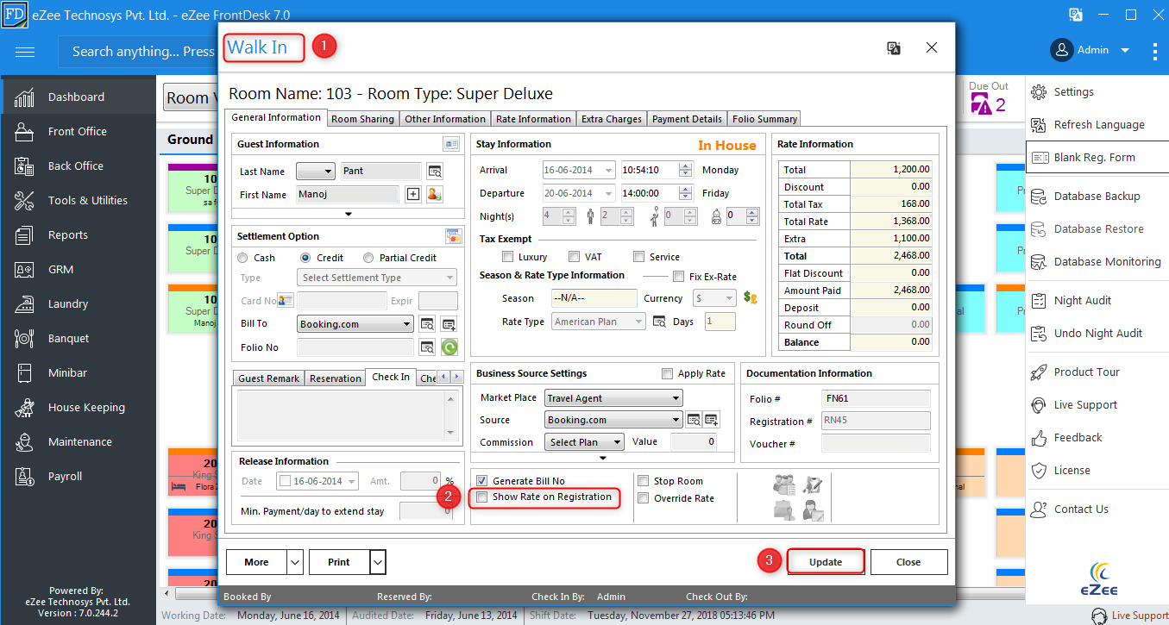Enable the Stop Room checkbox
Viewport: 1169px width, 625px height.
click(x=643, y=481)
